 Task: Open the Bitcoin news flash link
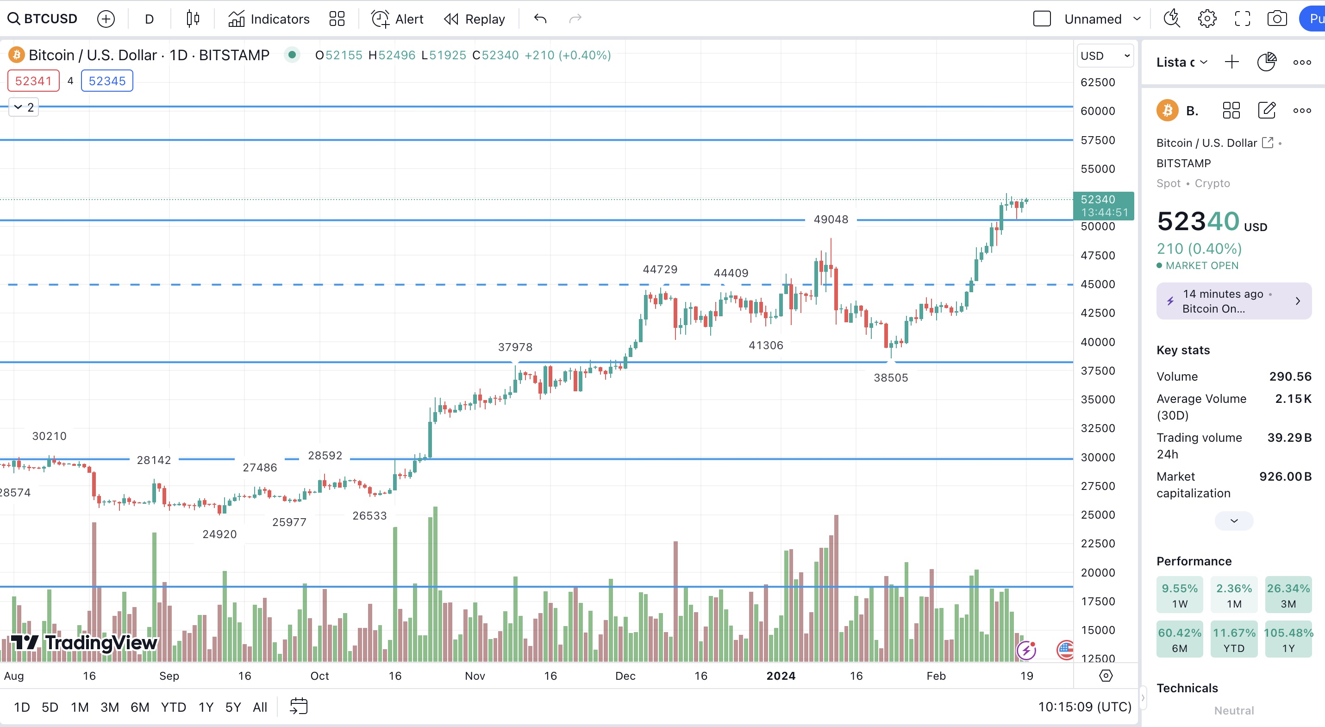[x=1233, y=301]
